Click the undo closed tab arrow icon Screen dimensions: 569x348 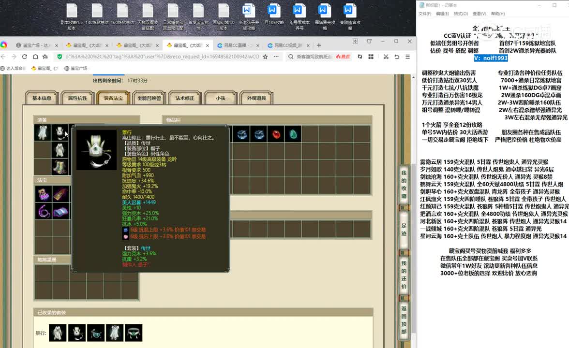click(397, 57)
